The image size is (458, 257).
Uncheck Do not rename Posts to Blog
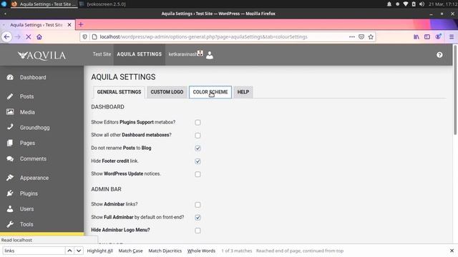tap(198, 148)
